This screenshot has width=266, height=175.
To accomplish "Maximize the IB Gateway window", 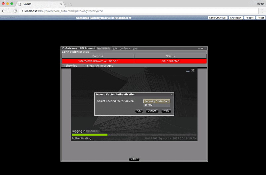I will point(202,48).
